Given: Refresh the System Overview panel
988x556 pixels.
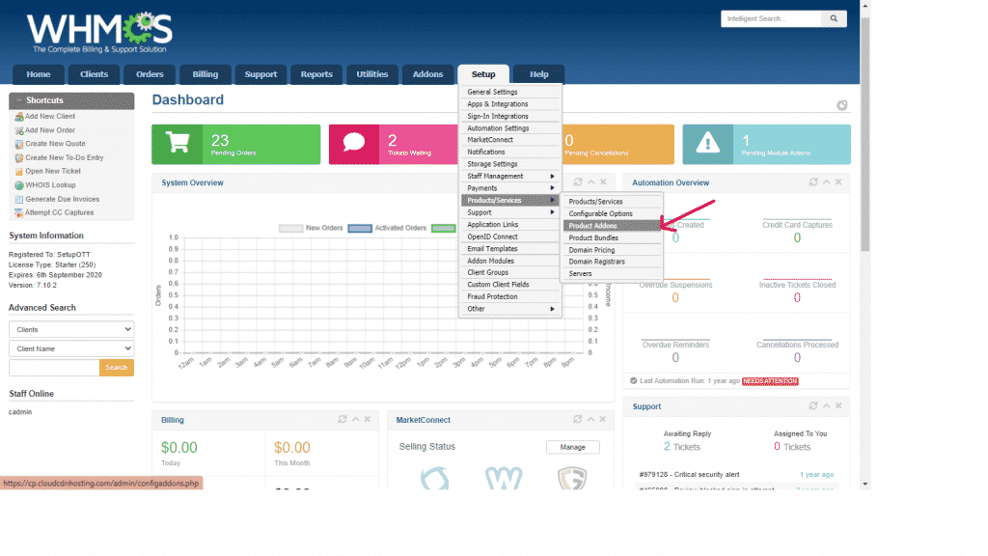Looking at the screenshot, I should coord(578,182).
